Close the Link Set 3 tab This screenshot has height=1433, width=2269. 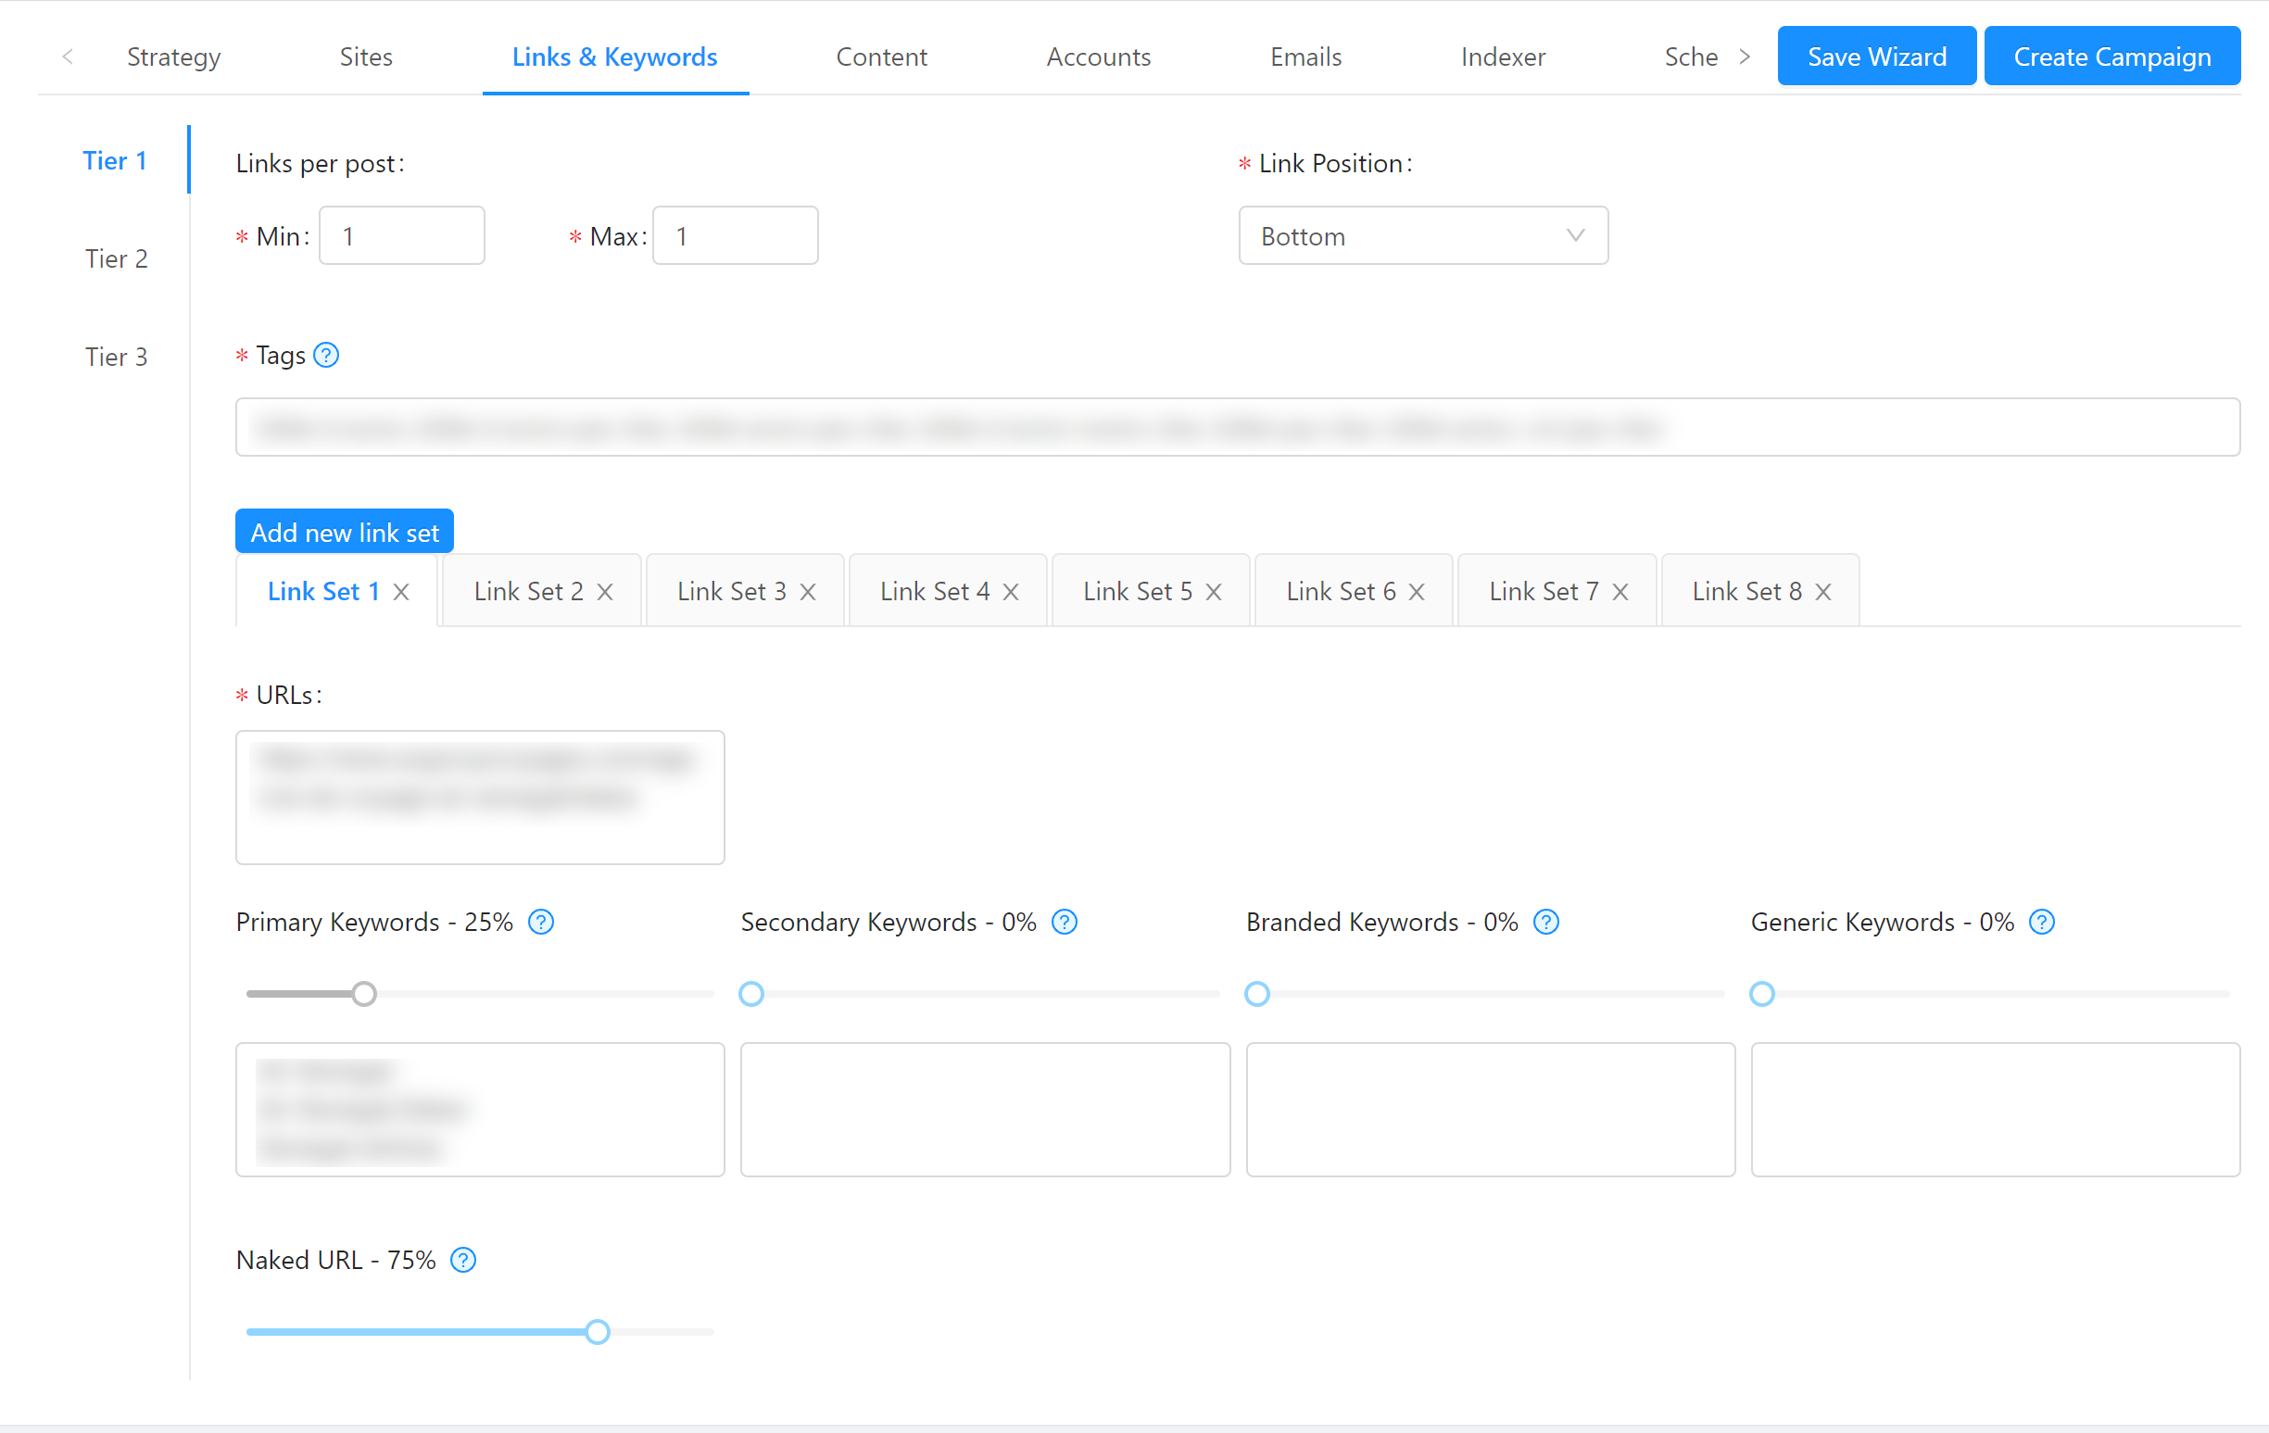pyautogui.click(x=808, y=592)
